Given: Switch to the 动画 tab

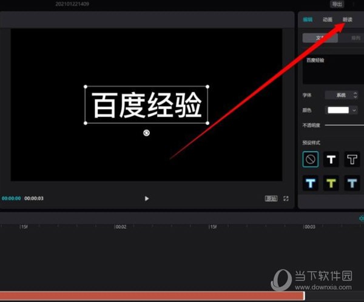Looking at the screenshot, I should tap(328, 19).
